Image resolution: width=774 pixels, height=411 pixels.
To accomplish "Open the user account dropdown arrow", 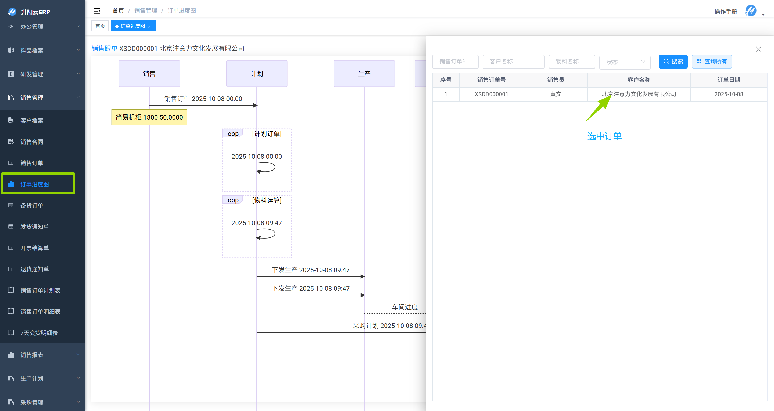I will [763, 15].
